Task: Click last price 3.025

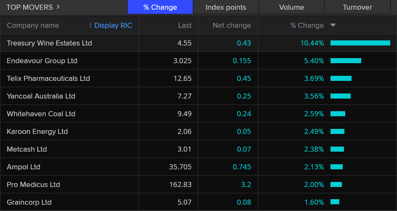Action: 182,61
